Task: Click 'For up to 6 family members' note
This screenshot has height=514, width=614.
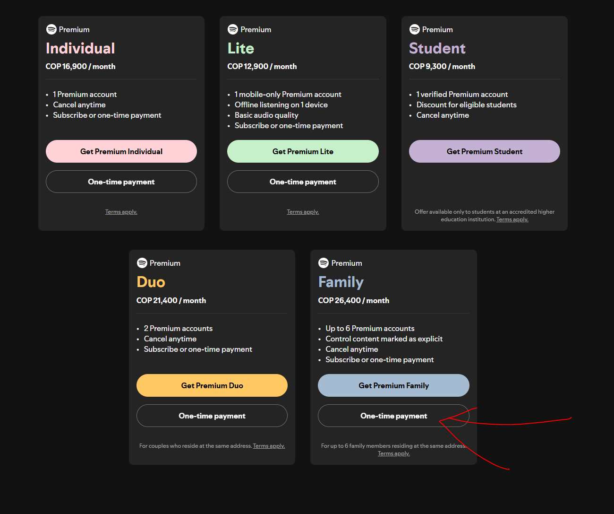Action: click(x=393, y=446)
